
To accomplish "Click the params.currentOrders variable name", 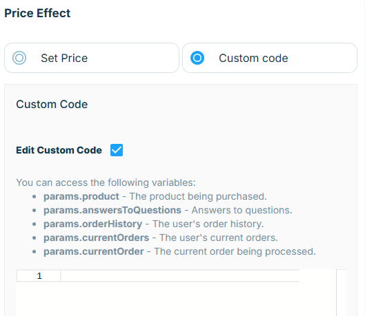I will pyautogui.click(x=97, y=238).
